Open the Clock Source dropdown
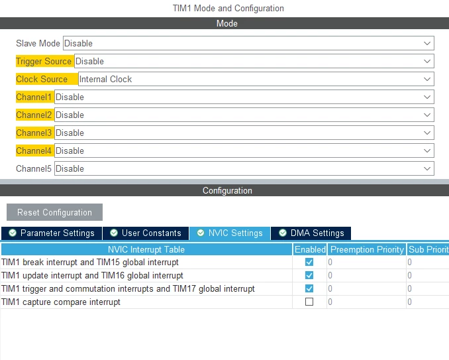 coord(256,79)
